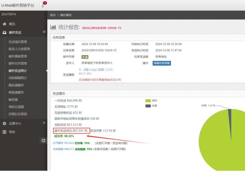This screenshot has width=245, height=171.
Task: Open 详细日志查询 menu item
Action: coord(18,114)
